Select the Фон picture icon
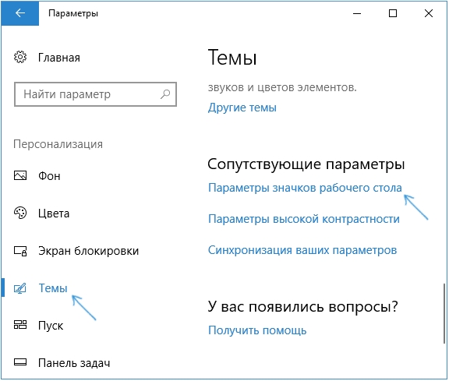This screenshot has width=449, height=381. coord(20,175)
